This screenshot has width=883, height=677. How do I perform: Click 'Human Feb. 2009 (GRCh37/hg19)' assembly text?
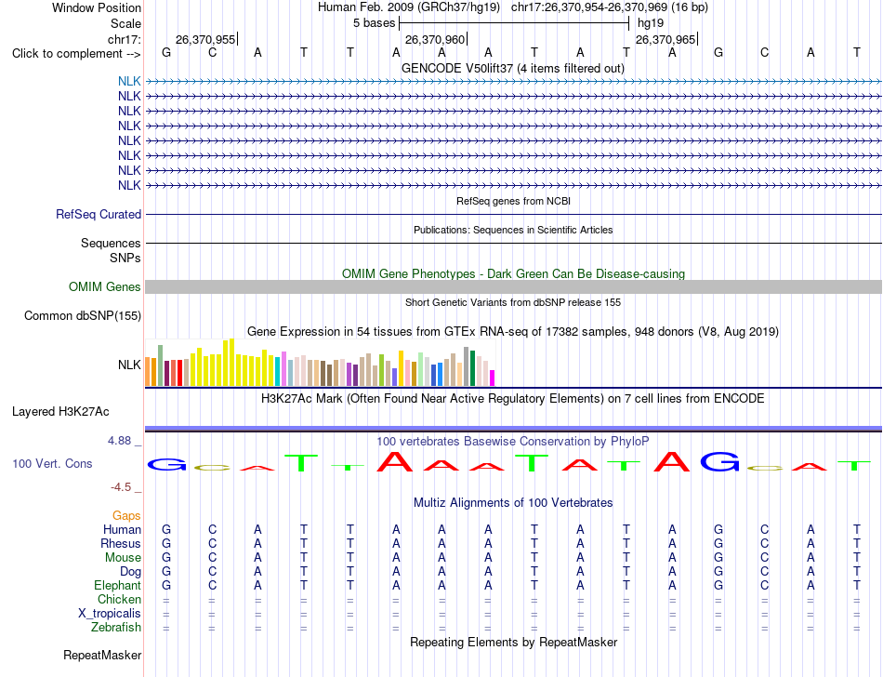409,7
